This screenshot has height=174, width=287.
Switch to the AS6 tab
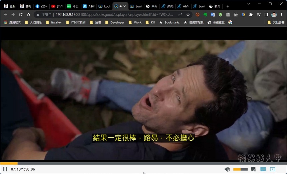click(89, 6)
